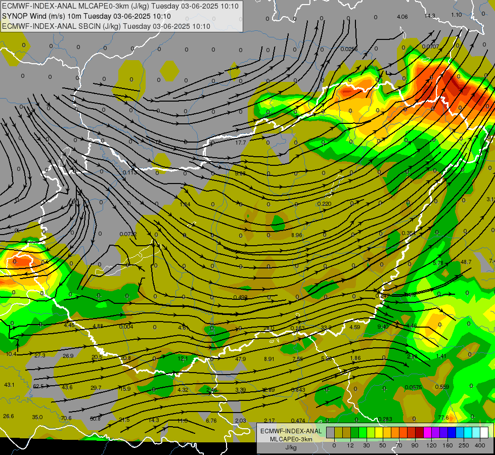Select the grid value '0.004'
495x455 pixels.
[126, 327]
